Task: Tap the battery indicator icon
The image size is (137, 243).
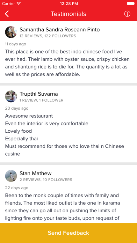Action: click(x=131, y=3)
